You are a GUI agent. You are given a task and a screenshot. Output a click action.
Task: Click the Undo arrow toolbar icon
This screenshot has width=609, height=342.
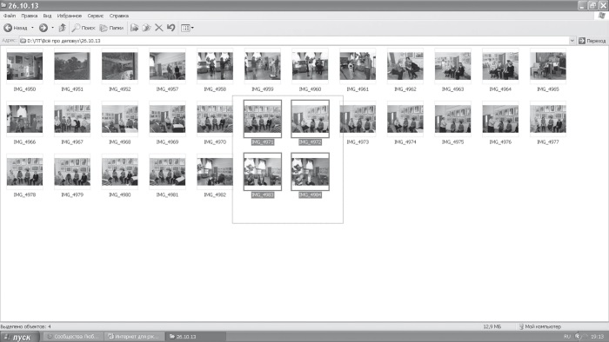pos(171,28)
